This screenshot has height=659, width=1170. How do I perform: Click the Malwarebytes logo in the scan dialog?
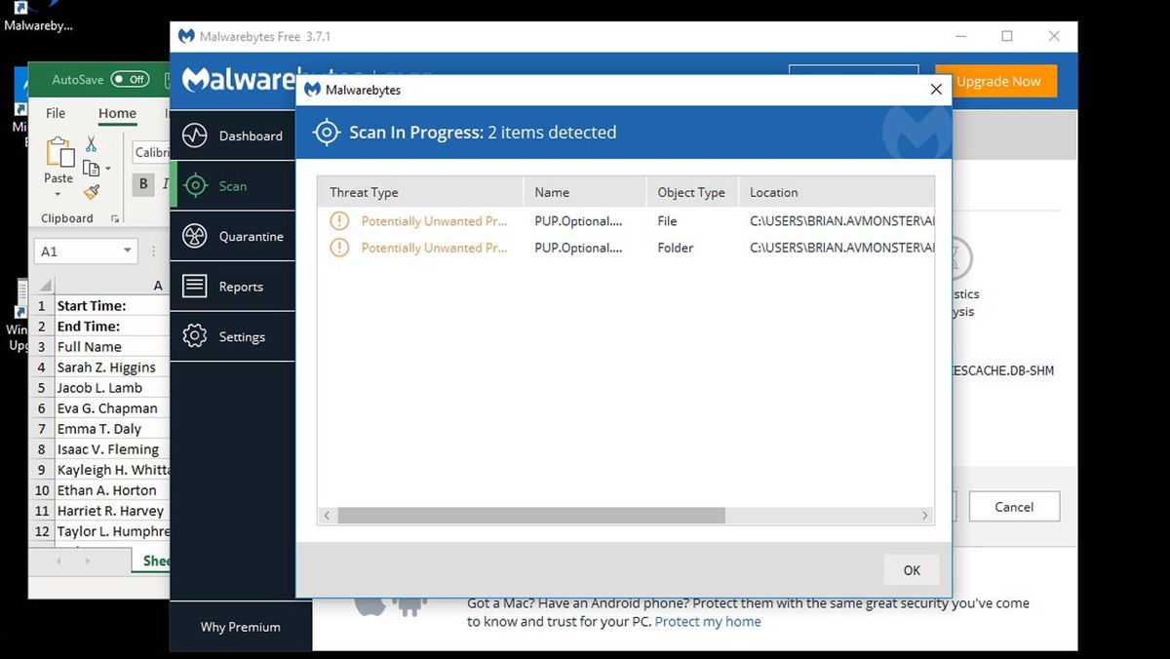point(311,89)
